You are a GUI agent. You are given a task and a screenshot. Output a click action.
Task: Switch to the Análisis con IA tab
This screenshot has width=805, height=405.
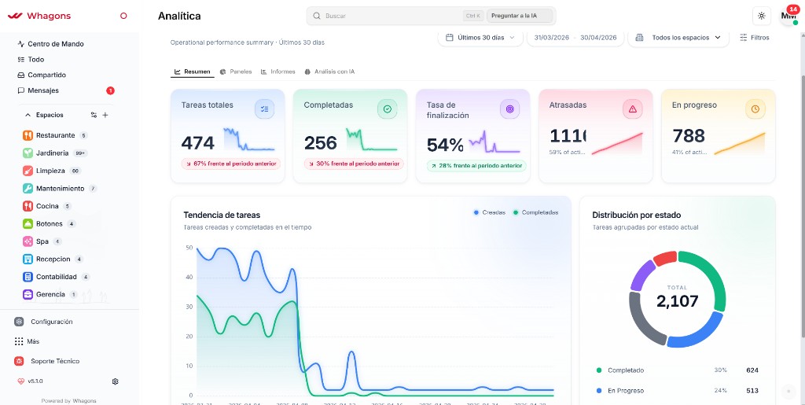point(329,72)
